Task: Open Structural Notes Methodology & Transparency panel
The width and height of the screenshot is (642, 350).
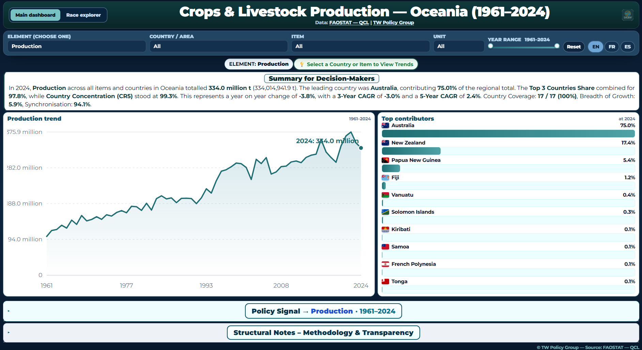Action: click(323, 333)
